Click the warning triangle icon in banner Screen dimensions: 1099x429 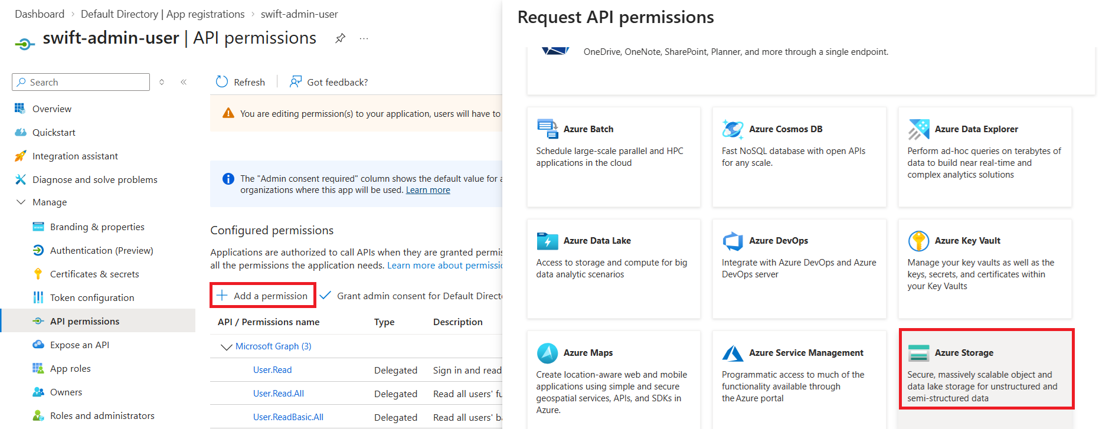228,113
